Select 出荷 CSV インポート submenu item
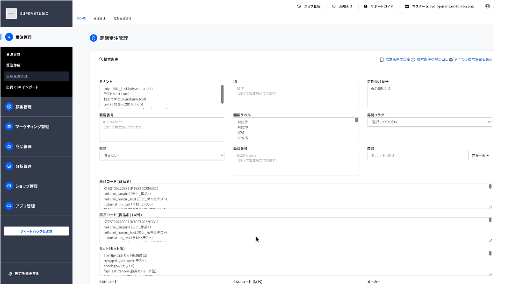 click(22, 87)
